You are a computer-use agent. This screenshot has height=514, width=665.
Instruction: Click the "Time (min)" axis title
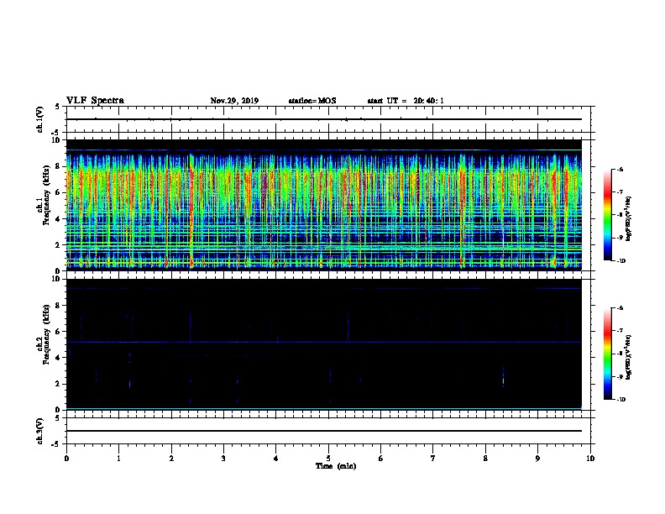tap(336, 466)
